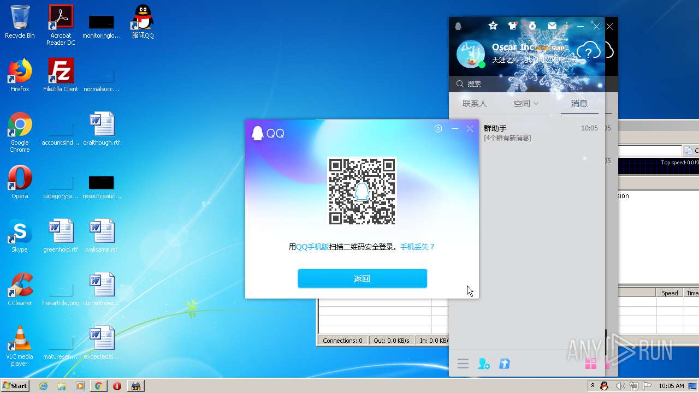
Task: Select the oralthough.rtf file
Action: pos(102,129)
